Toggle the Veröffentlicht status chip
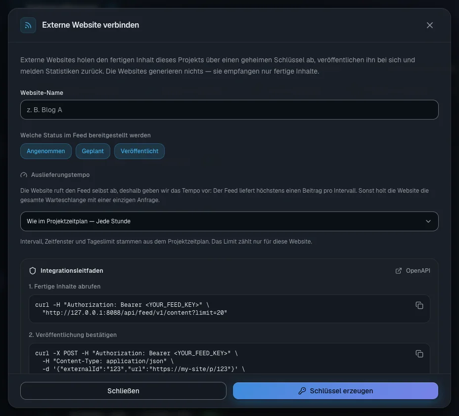 pos(139,151)
